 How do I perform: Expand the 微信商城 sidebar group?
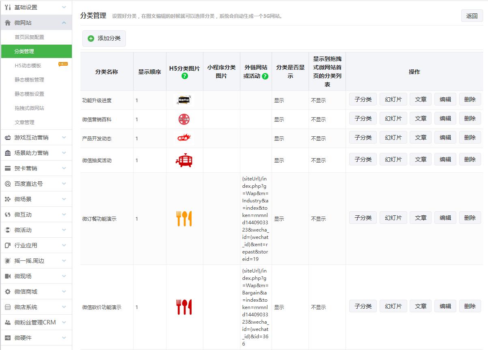(64, 292)
